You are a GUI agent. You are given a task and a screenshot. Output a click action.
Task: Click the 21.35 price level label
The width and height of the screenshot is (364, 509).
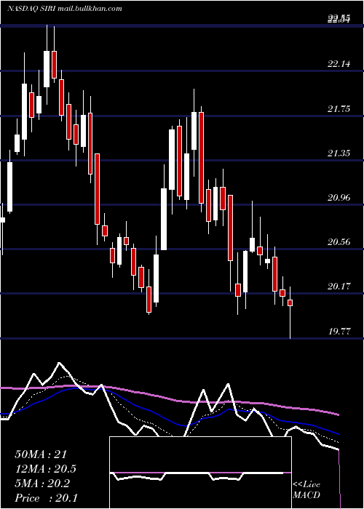tap(339, 153)
